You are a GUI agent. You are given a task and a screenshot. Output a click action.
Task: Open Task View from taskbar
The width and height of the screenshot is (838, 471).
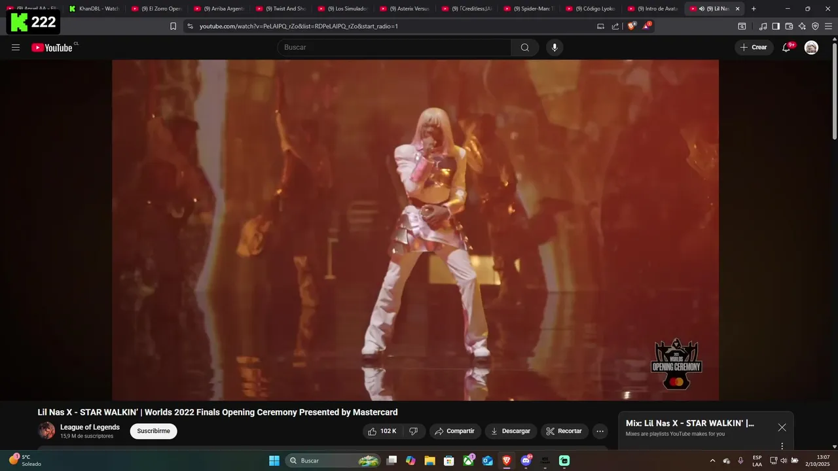coord(392,461)
